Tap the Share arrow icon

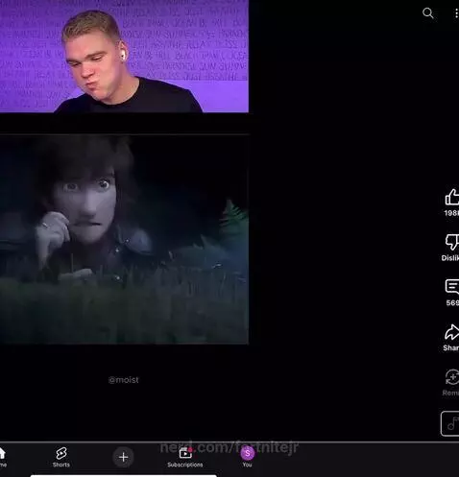click(452, 332)
